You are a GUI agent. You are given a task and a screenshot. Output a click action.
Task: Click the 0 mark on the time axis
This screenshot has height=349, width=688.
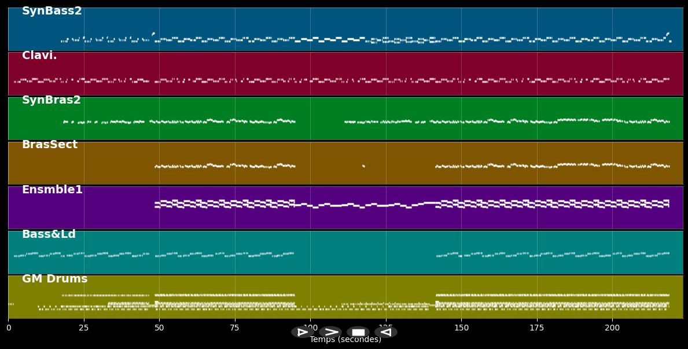pos(8,327)
